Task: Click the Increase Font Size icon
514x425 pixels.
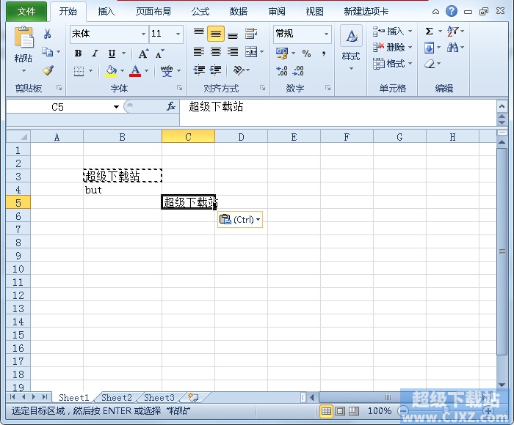Action: [143, 53]
